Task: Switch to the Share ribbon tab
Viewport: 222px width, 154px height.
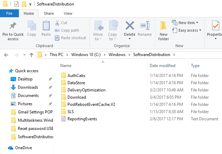Action: tap(49, 13)
